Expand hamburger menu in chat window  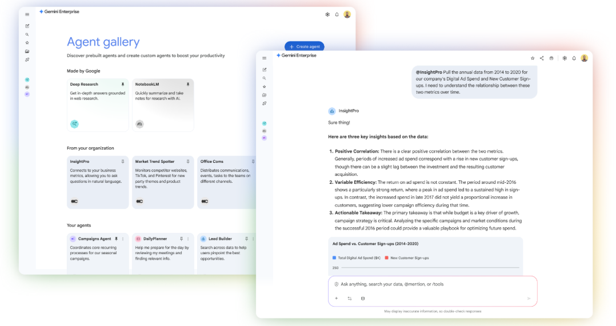(x=264, y=58)
